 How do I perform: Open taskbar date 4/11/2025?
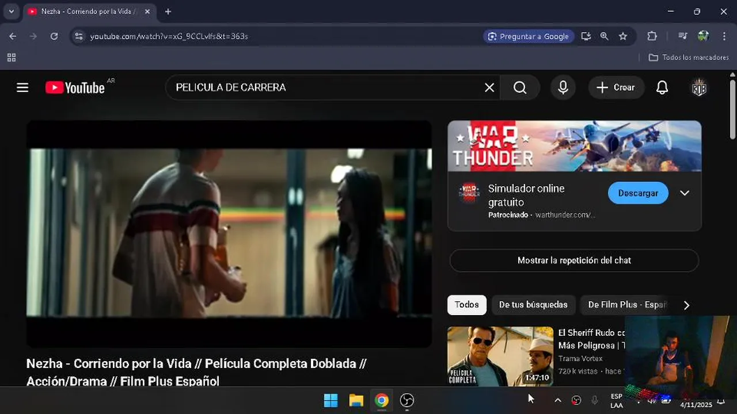coord(696,405)
